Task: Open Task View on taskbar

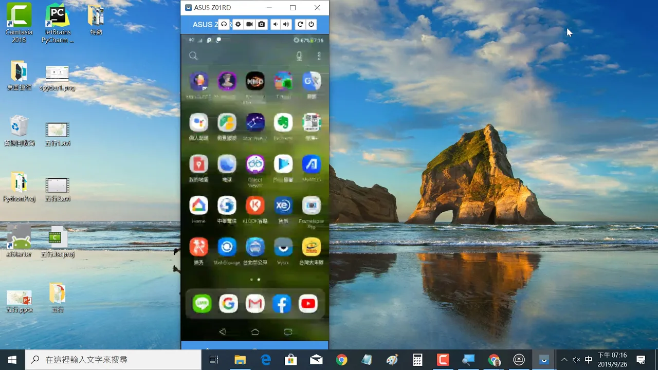Action: (214, 360)
